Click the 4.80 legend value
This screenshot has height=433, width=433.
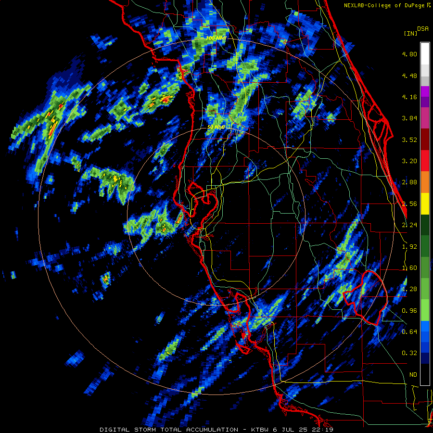pos(409,54)
